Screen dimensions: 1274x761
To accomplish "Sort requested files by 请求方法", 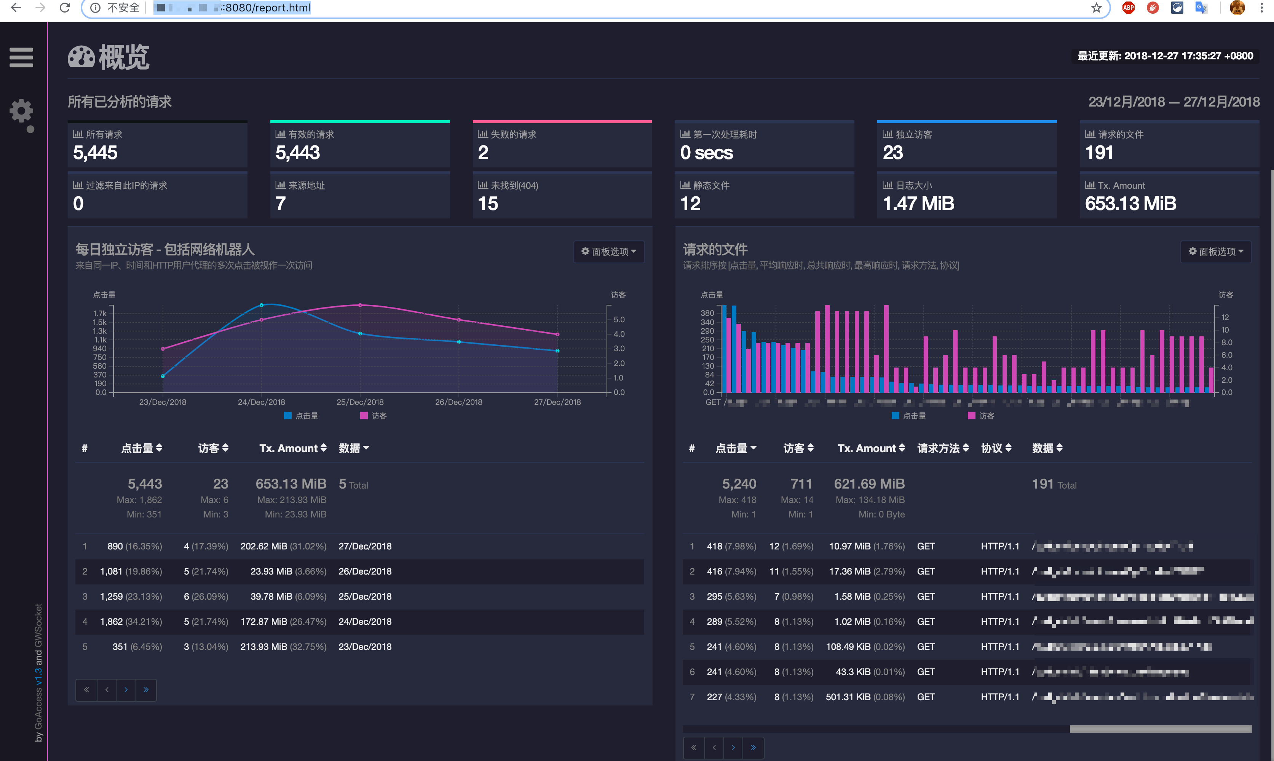I will click(x=943, y=448).
